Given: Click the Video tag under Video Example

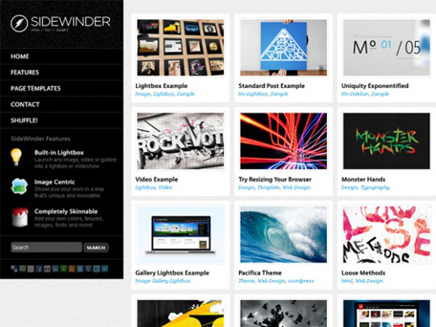Looking at the screenshot, I should click(166, 187).
